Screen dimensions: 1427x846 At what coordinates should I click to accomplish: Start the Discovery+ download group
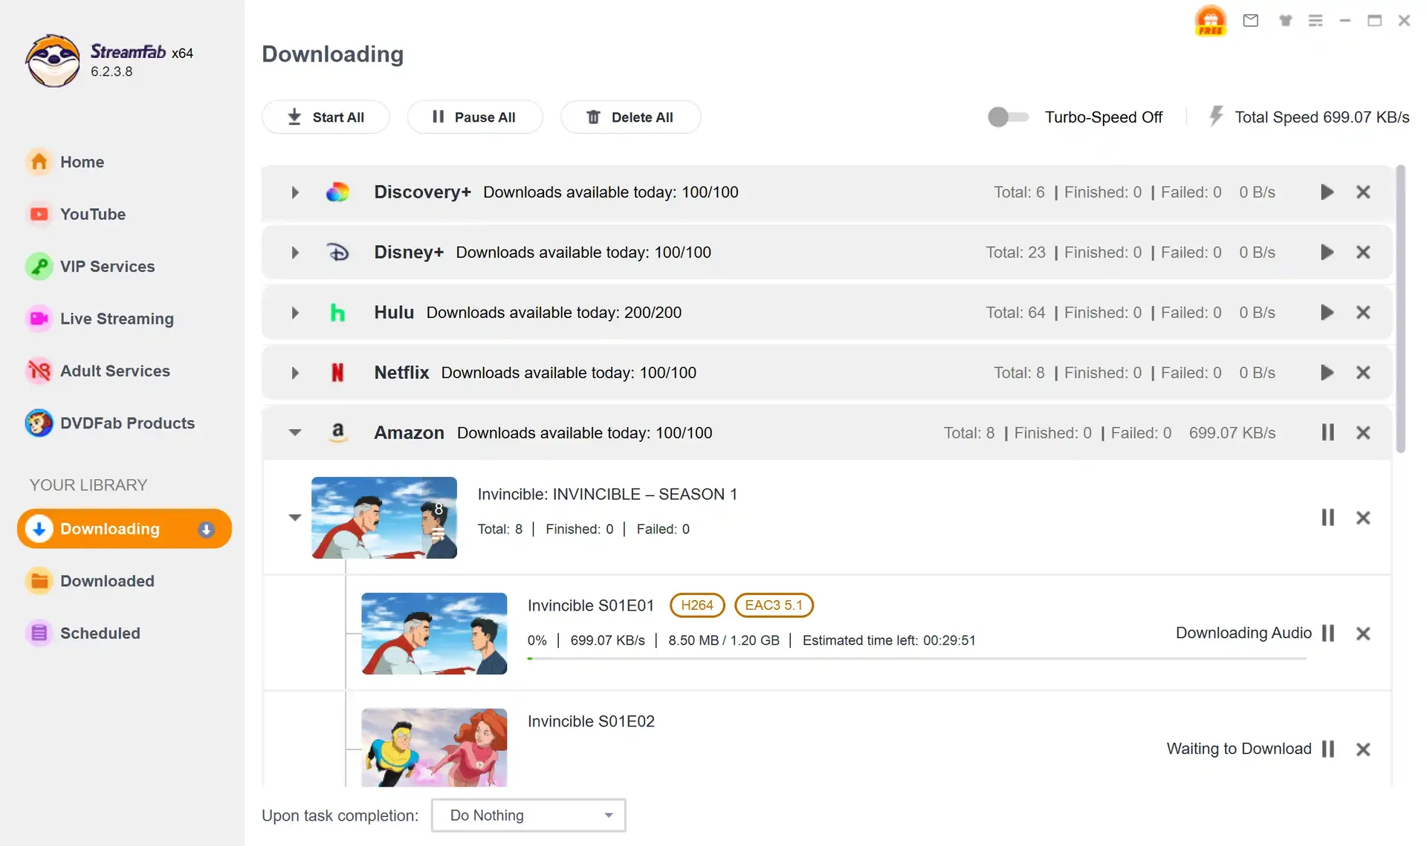click(x=1327, y=192)
